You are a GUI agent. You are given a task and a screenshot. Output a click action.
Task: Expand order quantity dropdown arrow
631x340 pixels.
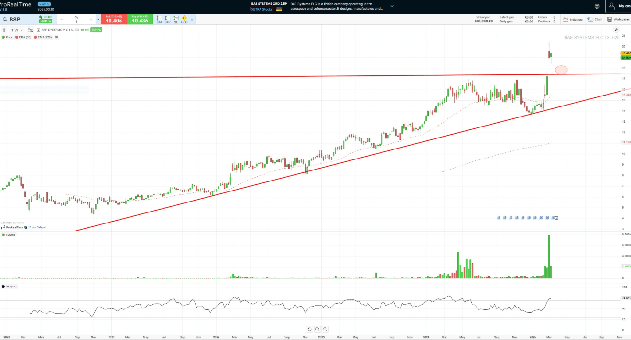click(x=98, y=20)
